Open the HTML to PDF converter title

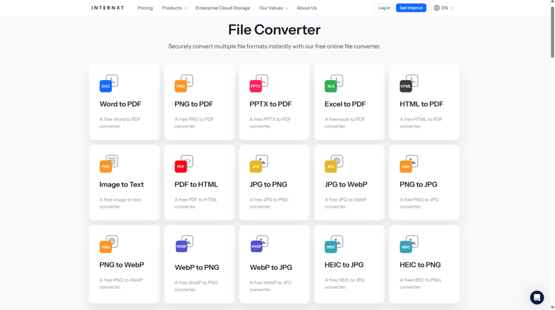pyautogui.click(x=421, y=104)
